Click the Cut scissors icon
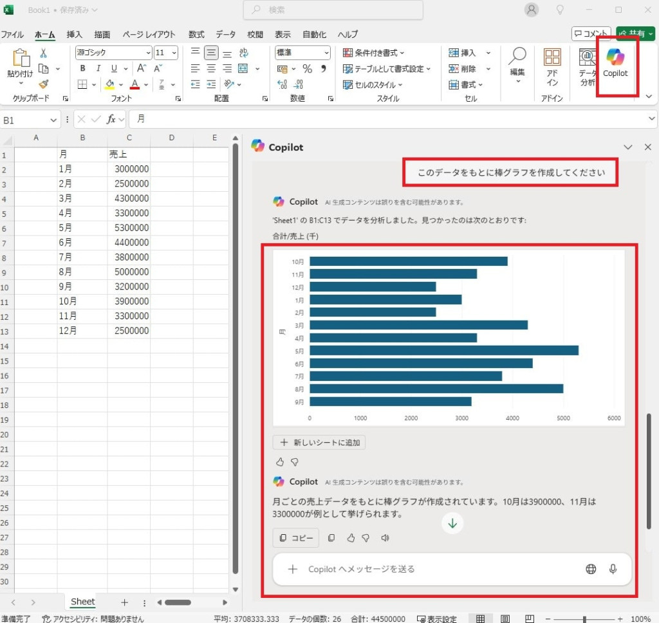The height and width of the screenshot is (623, 659). click(x=43, y=53)
